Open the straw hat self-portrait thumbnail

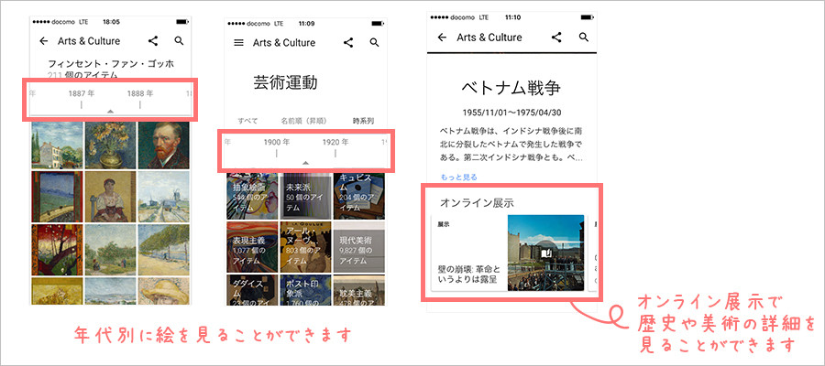164,291
